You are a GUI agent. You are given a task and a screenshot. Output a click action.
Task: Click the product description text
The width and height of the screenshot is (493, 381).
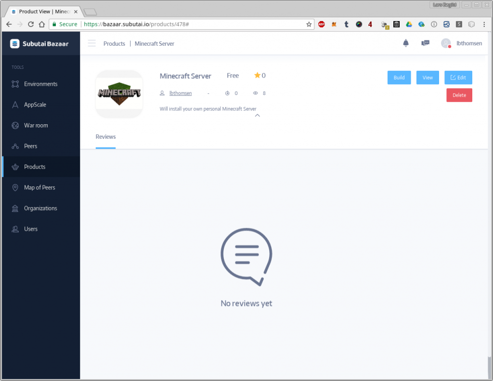[x=208, y=109]
